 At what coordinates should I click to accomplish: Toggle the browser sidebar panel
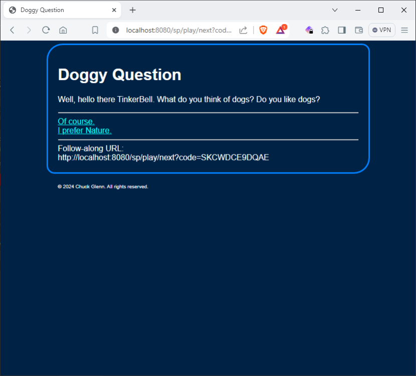(342, 30)
